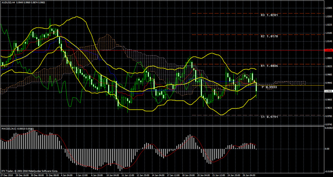This screenshot has height=177, width=333.
Task: Click the 27 Dec 2010 time label
Action: pos(6,176)
